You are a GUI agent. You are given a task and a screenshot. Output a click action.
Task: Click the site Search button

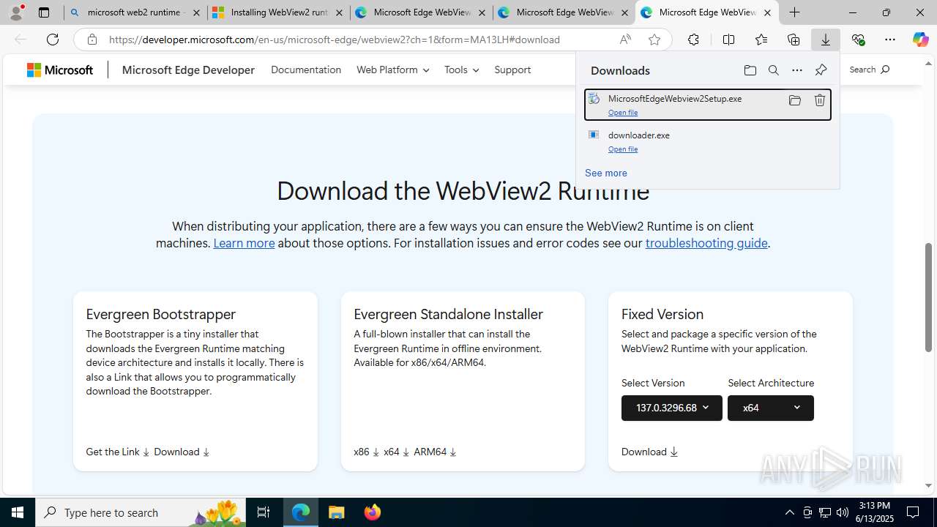[x=869, y=70]
